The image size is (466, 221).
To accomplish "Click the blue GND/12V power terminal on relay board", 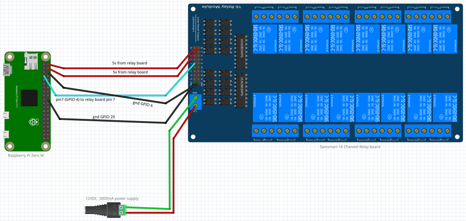I will click(195, 102).
